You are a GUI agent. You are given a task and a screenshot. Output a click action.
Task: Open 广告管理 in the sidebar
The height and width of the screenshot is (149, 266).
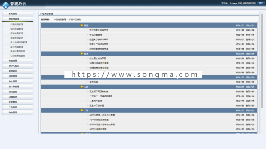tap(17, 107)
